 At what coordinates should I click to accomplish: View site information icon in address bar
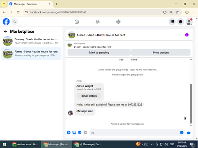tap(27, 12)
